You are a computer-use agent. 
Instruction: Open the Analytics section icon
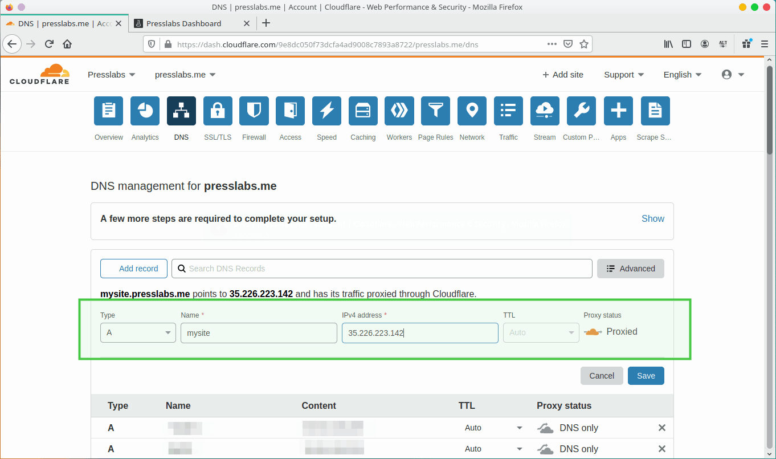145,111
